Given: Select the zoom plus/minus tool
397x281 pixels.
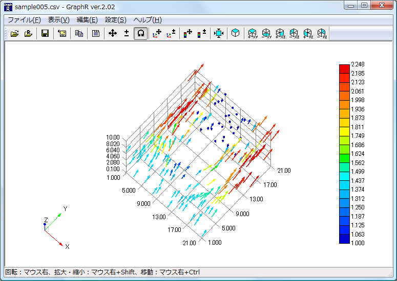Looking at the screenshot, I should (127, 34).
